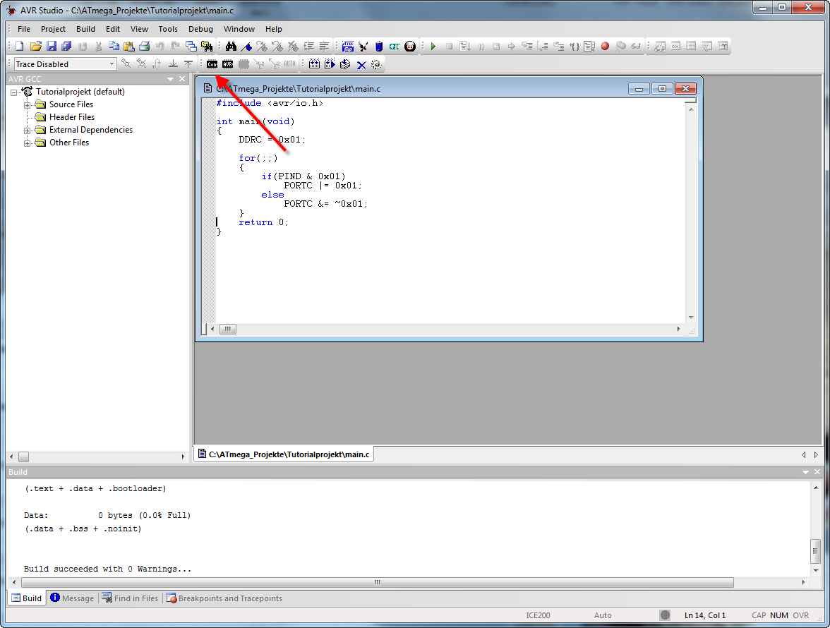This screenshot has width=830, height=628.
Task: Open the Build panel dropdown arrow
Action: click(806, 472)
